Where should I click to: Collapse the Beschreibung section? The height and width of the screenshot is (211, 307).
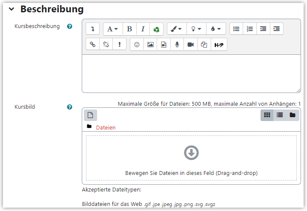(x=11, y=9)
